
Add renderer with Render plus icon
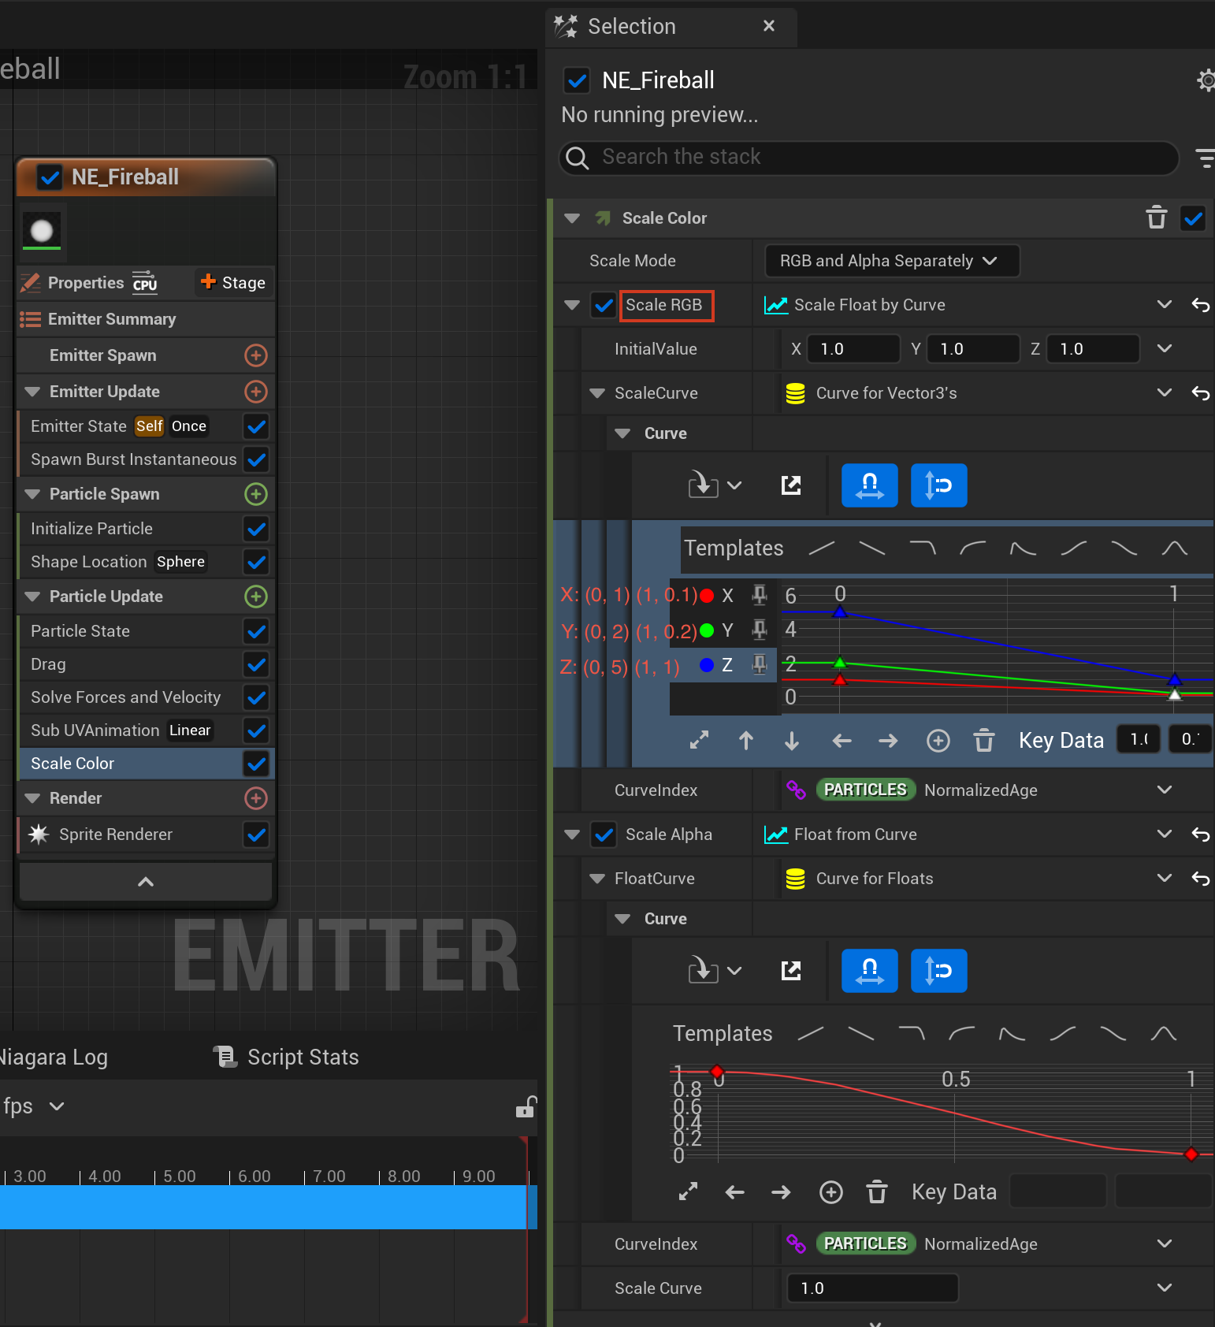click(x=255, y=798)
